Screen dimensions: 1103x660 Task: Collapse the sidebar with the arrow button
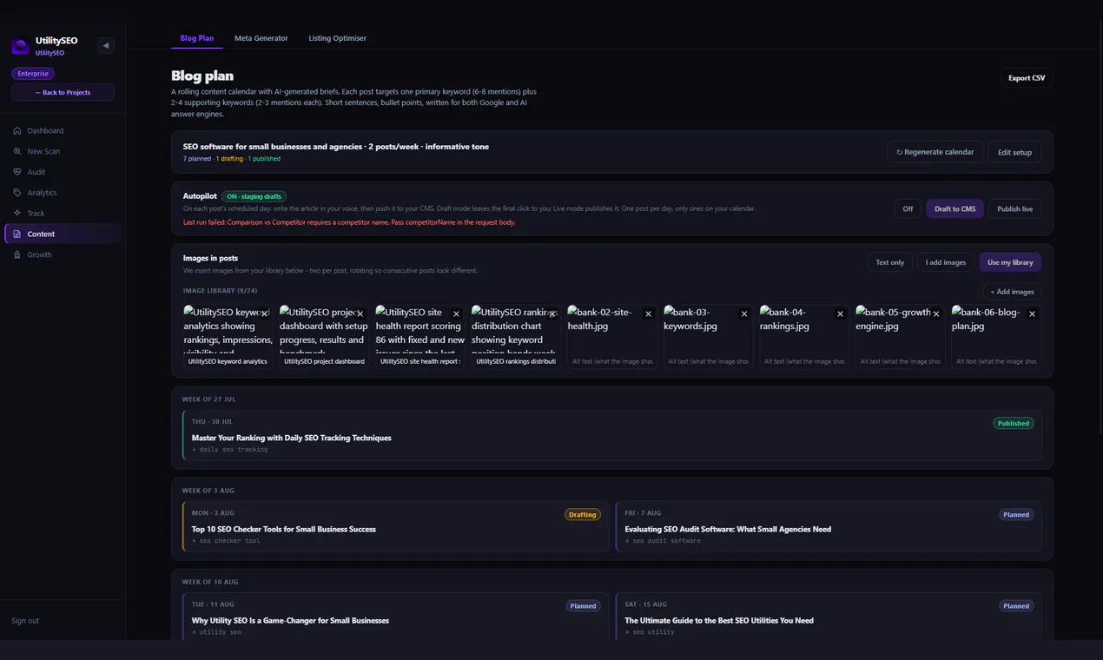tap(106, 45)
